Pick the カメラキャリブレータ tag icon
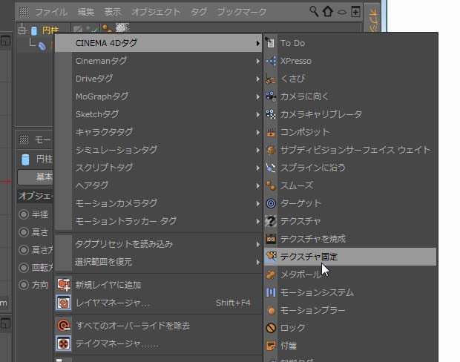 pyautogui.click(x=271, y=114)
